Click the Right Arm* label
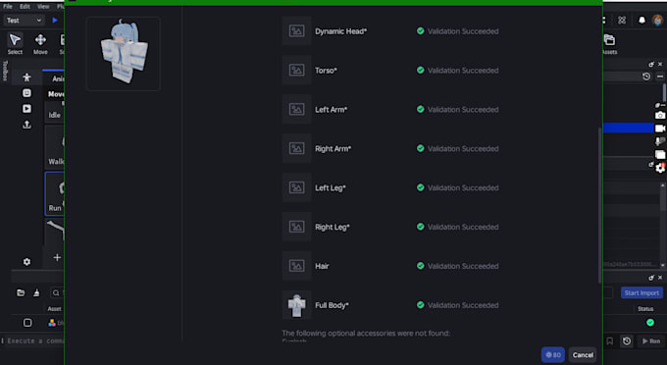The height and width of the screenshot is (365, 667). 333,148
